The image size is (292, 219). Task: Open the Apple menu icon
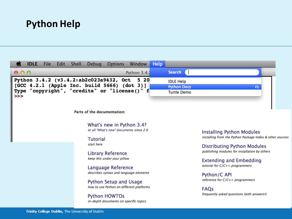pos(19,64)
